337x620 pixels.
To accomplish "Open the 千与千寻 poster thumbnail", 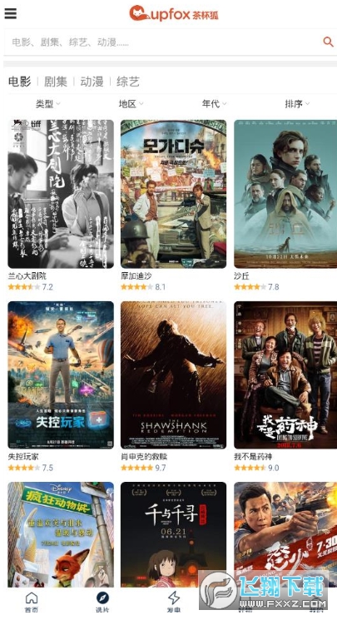I will [174, 534].
